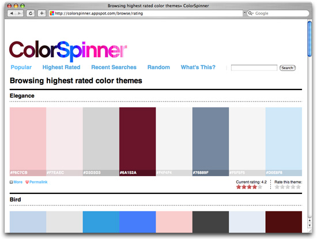Image resolution: width=317 pixels, height=239 pixels.
Task: Select Bird theme's dark charcoal swatch
Action: coord(210,222)
